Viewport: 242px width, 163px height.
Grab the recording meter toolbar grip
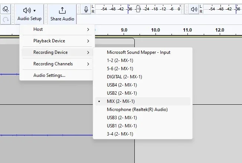[x=79, y=9]
